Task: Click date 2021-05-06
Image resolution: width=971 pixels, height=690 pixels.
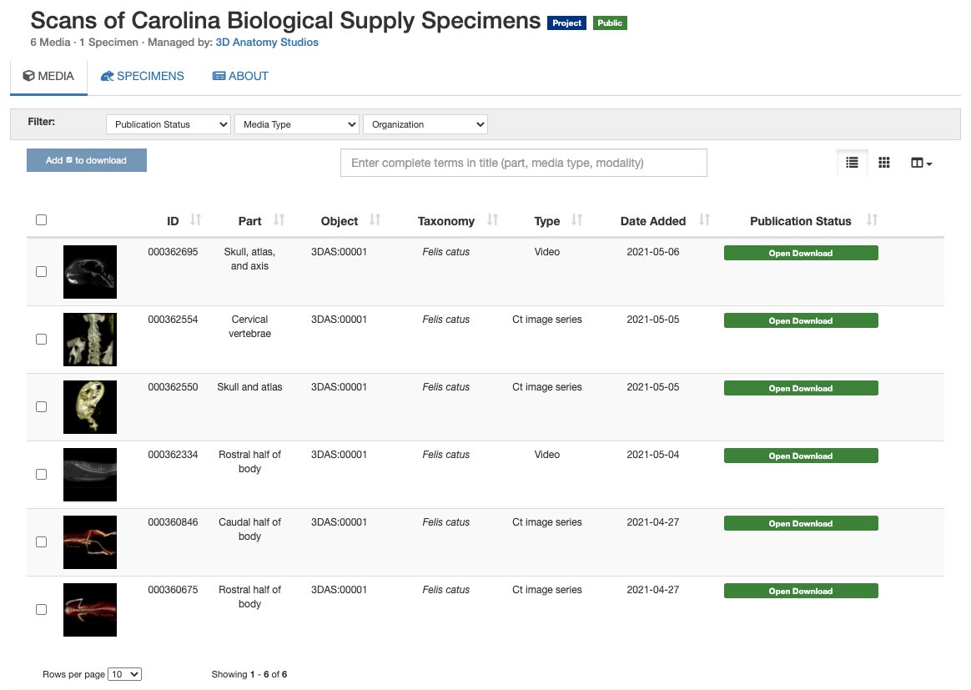Action: [x=652, y=251]
